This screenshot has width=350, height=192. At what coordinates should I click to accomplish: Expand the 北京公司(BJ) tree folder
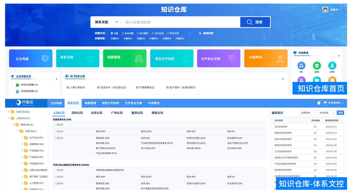tap(8, 112)
